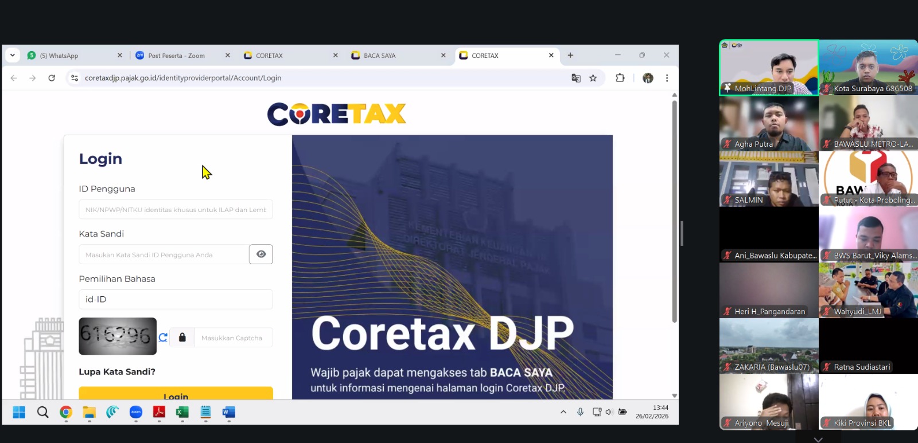Open Notepad from the taskbar
Screen dimensions: 918x443
(205, 412)
